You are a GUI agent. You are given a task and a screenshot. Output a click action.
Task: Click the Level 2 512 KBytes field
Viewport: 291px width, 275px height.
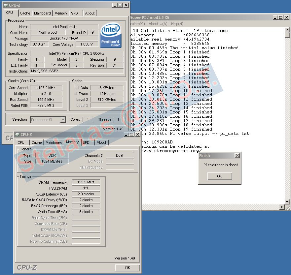(107, 100)
